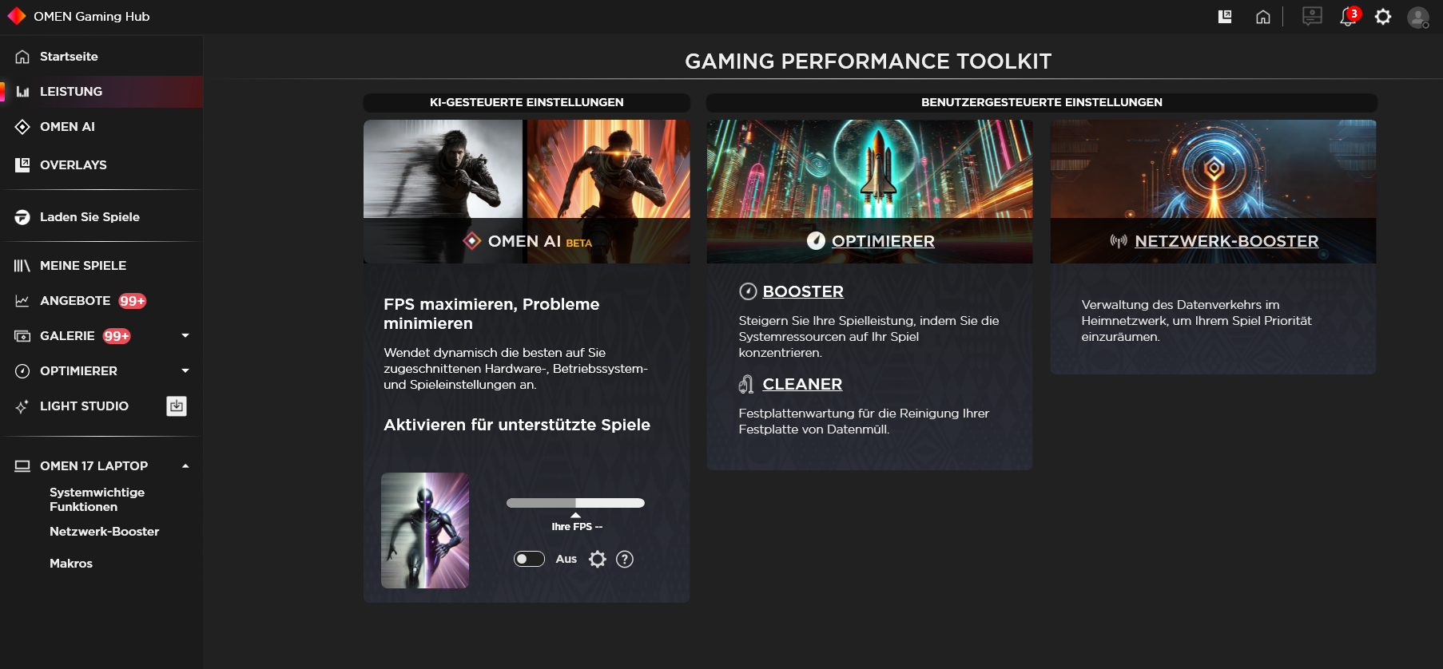Image resolution: width=1443 pixels, height=669 pixels.
Task: Click the ANGEBOTE 99+ badge
Action: pyautogui.click(x=133, y=301)
